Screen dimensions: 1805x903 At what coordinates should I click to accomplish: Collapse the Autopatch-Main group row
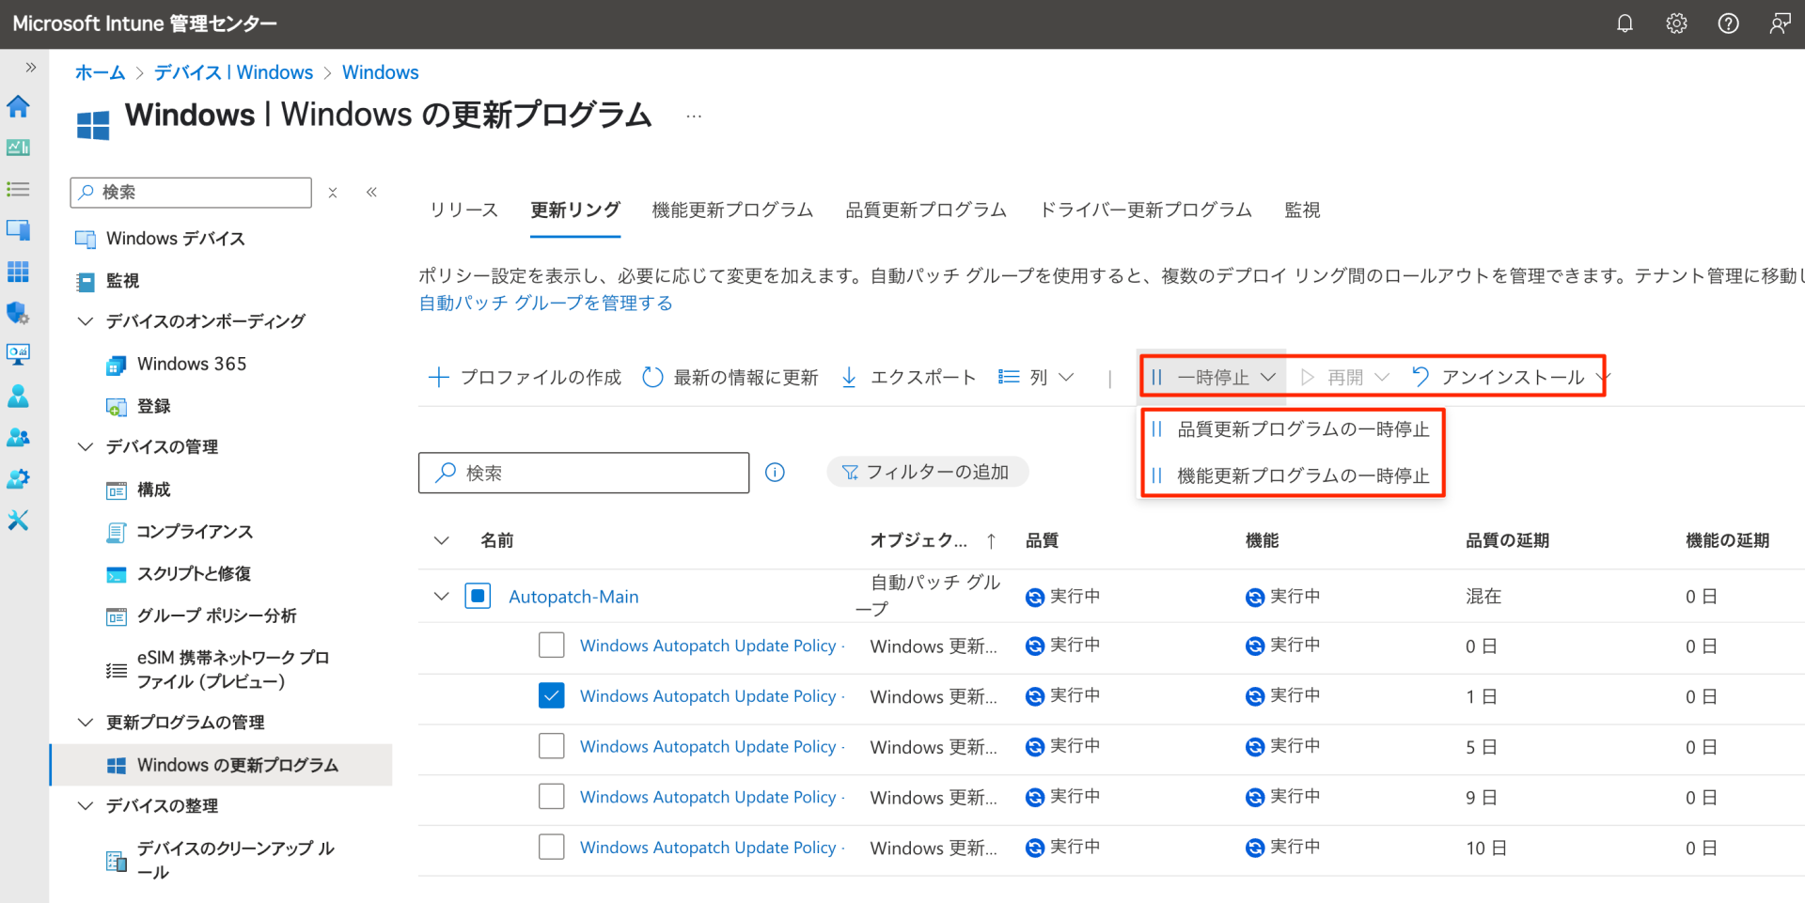coord(441,596)
